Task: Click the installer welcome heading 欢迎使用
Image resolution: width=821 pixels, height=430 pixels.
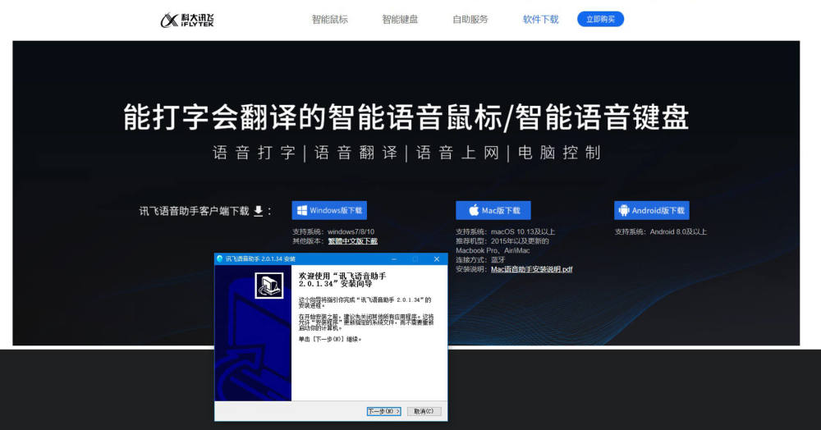Action: click(x=343, y=280)
